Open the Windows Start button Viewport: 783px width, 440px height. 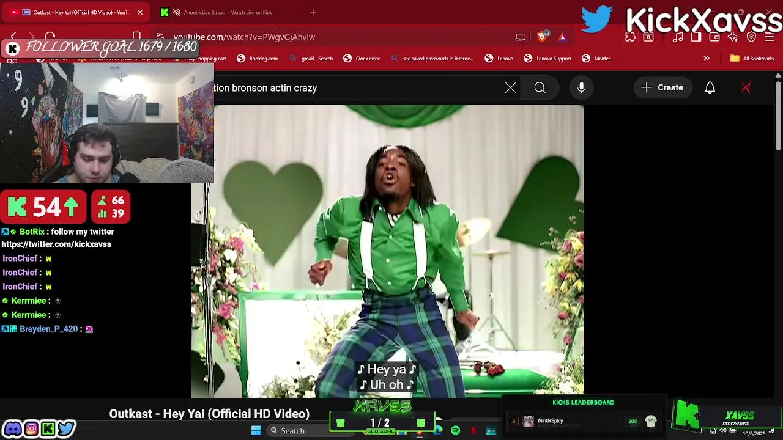coord(256,430)
